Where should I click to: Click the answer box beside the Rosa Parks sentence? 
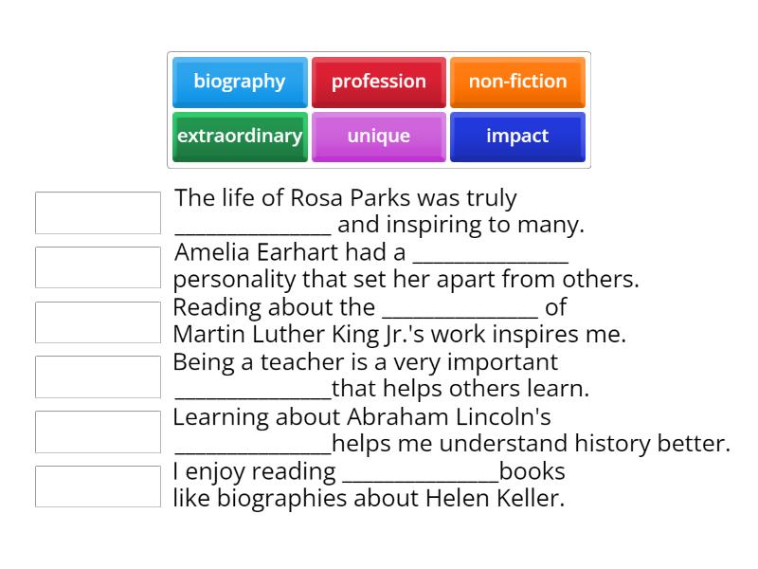(x=98, y=212)
